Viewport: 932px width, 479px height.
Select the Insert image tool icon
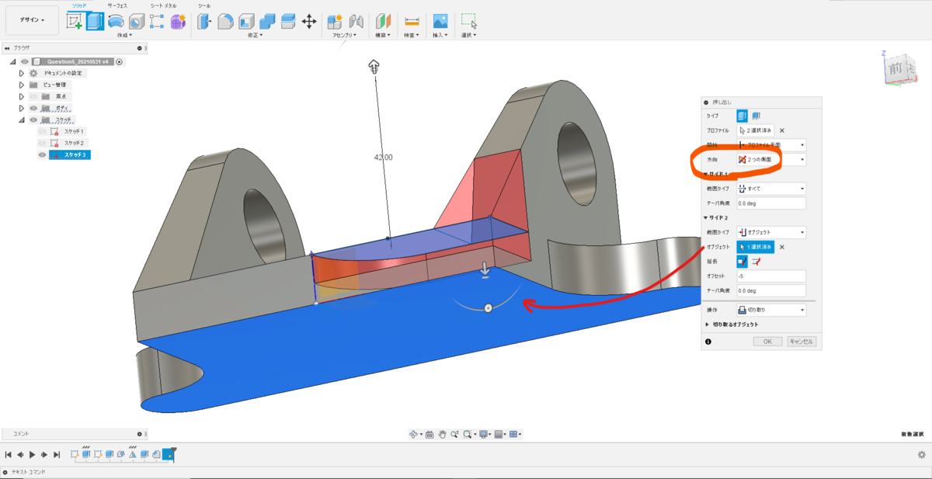(440, 22)
